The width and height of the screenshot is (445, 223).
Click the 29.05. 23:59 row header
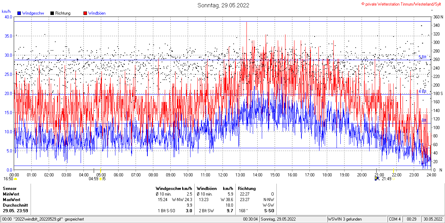click(x=16, y=211)
